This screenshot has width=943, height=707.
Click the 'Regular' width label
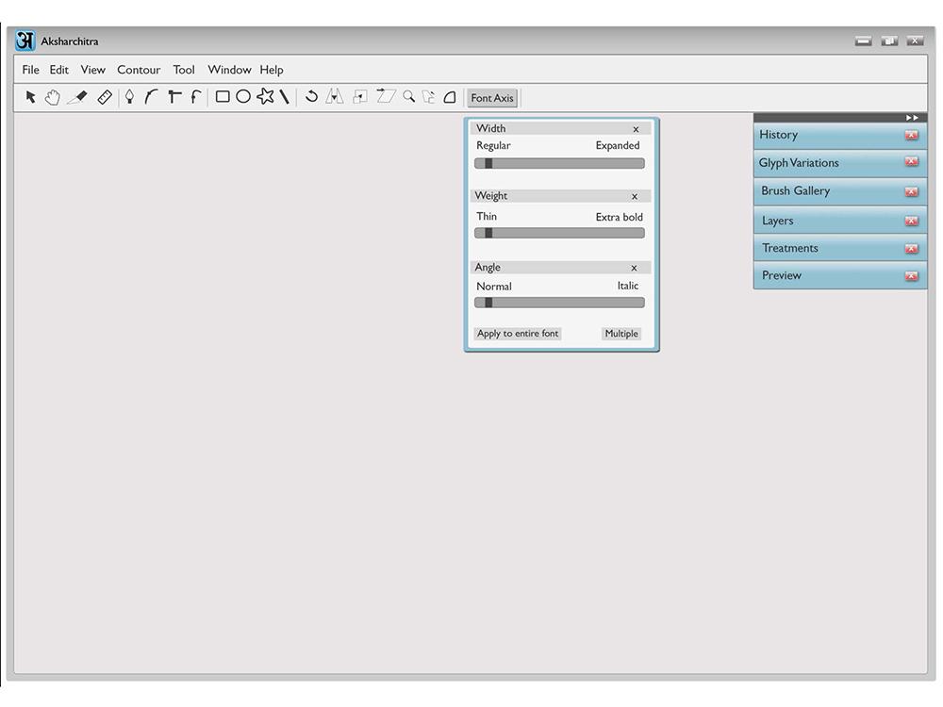(x=493, y=146)
